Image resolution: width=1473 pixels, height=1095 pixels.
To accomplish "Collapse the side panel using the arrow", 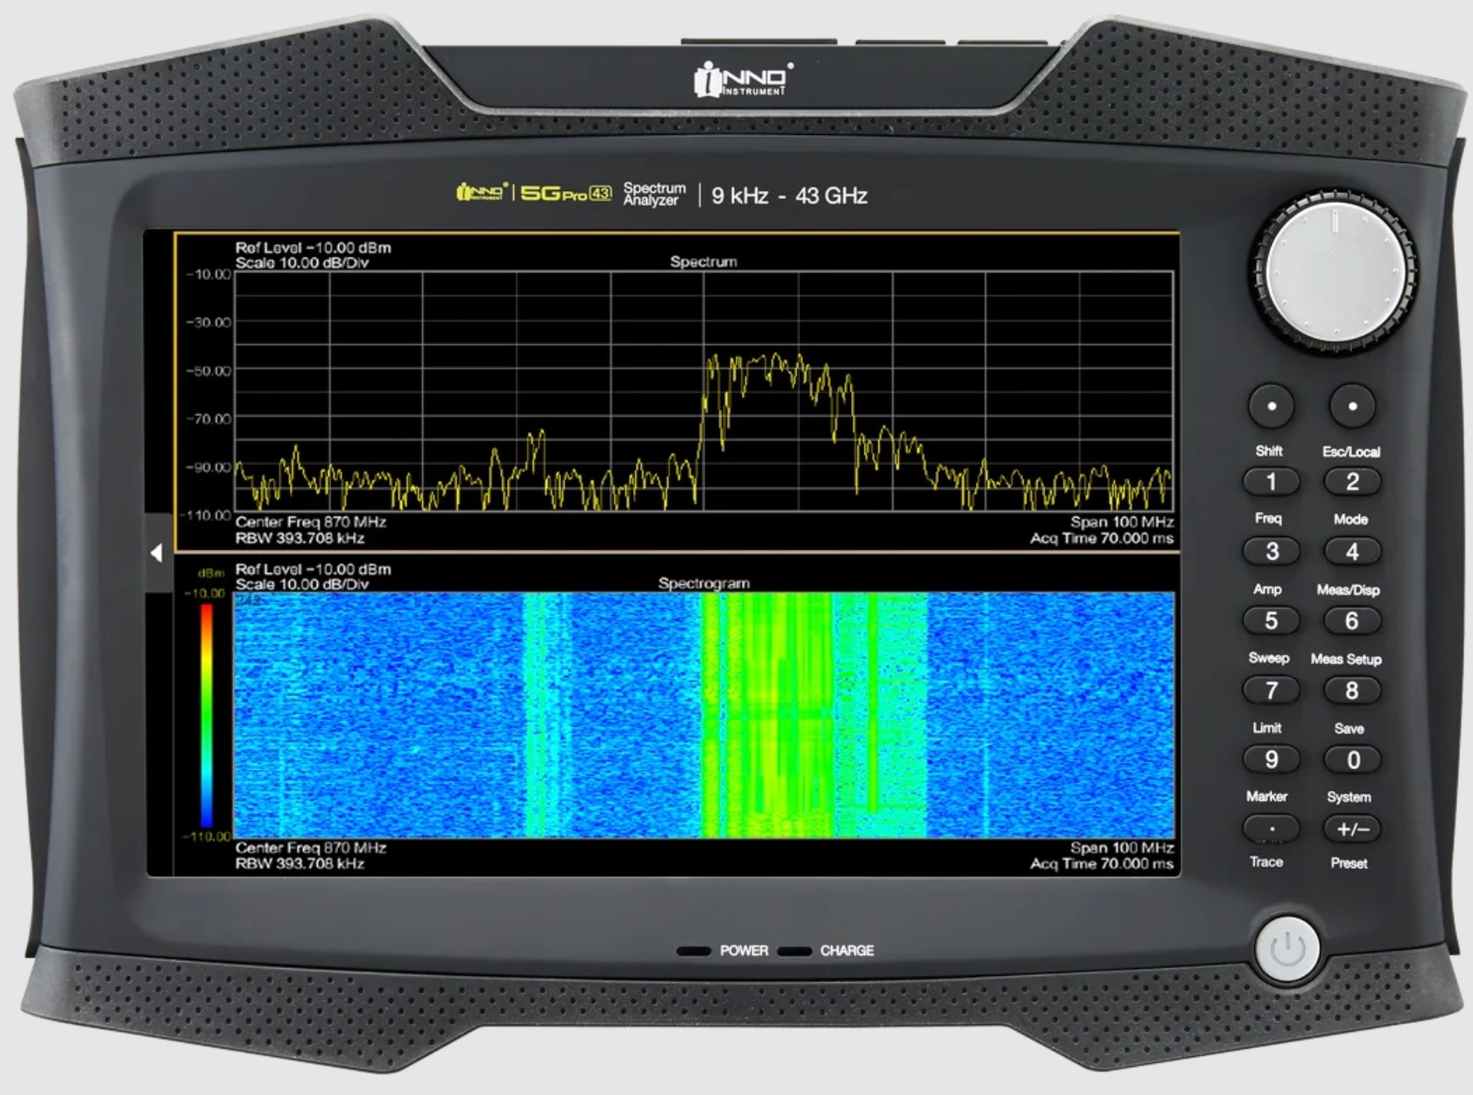I will 156,551.
